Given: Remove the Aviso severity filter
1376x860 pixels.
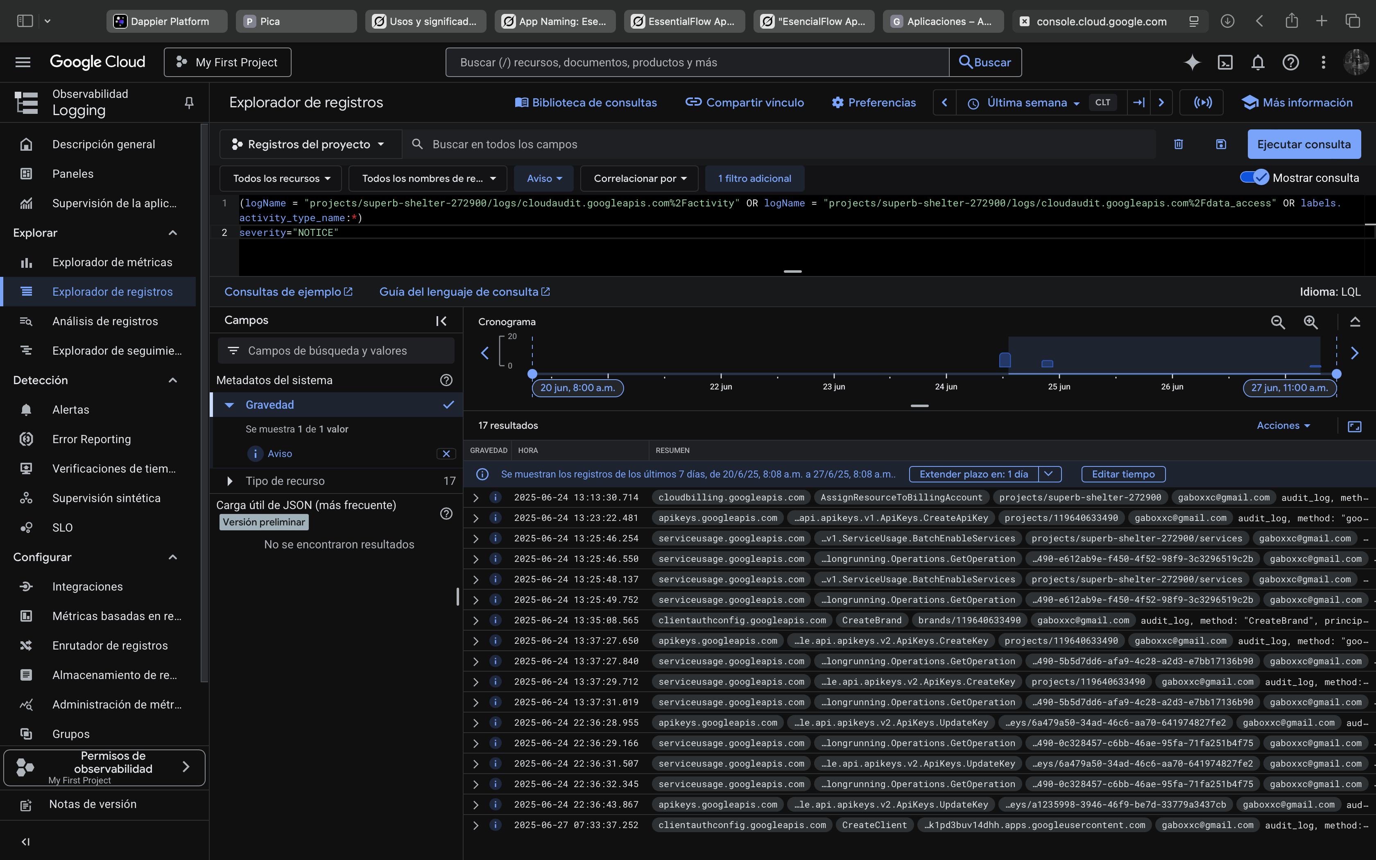Looking at the screenshot, I should coord(446,454).
